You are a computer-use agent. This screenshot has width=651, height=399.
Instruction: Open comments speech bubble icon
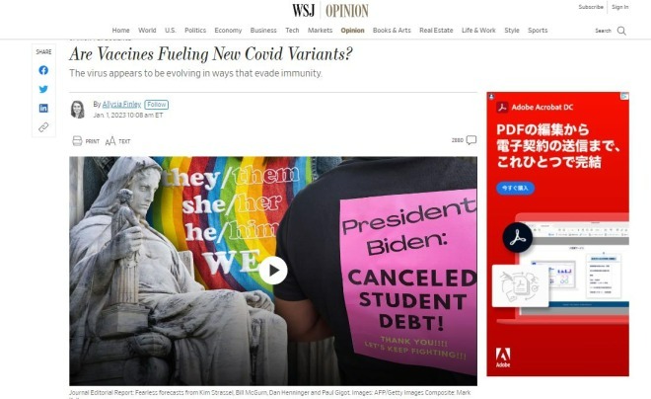471,140
